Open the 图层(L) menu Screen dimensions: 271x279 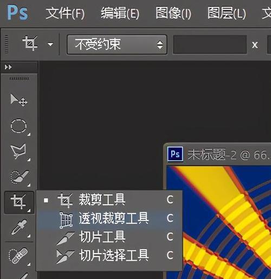[x=227, y=13]
